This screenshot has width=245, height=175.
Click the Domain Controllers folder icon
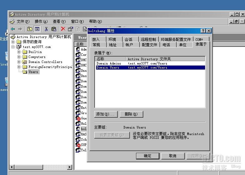coord(25,62)
